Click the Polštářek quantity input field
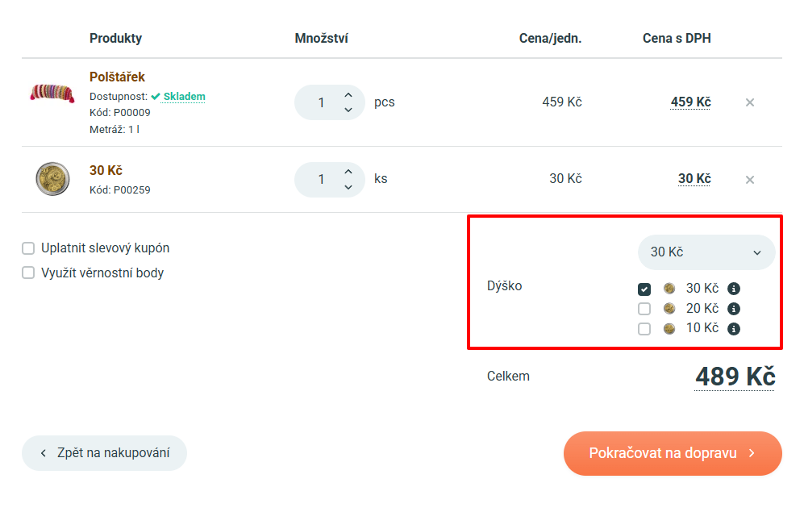The image size is (804, 512). pos(321,102)
